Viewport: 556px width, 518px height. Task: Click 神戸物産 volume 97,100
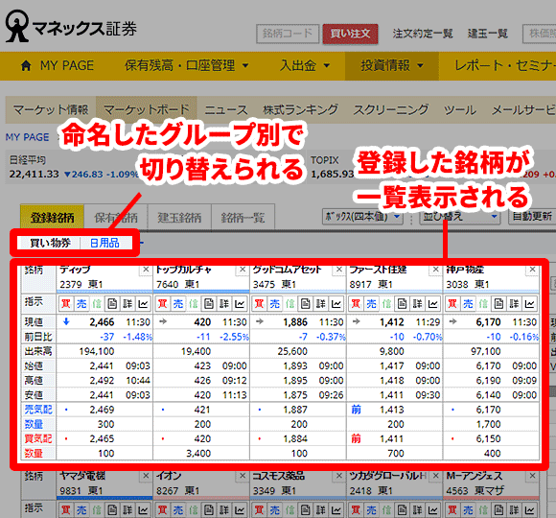pyautogui.click(x=485, y=351)
